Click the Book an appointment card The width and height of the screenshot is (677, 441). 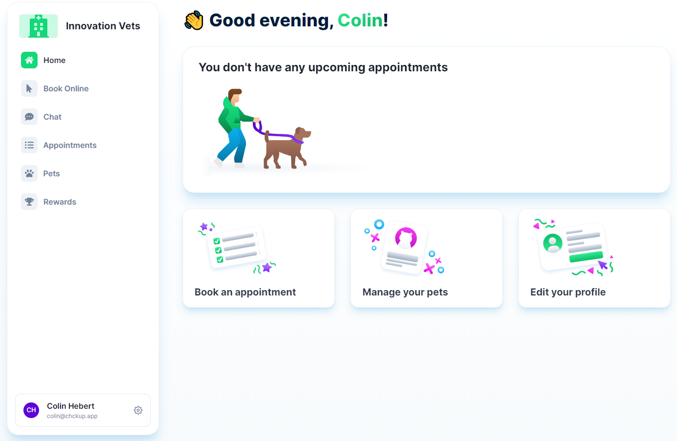[258, 258]
